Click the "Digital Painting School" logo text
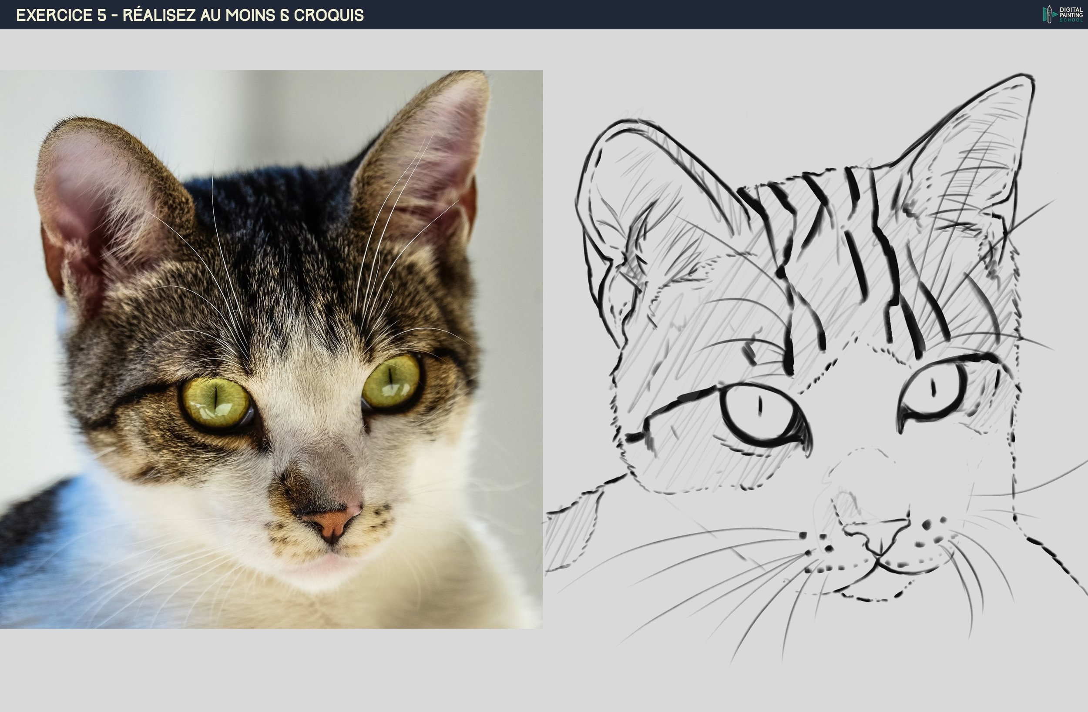Viewport: 1088px width, 712px height. point(1071,15)
